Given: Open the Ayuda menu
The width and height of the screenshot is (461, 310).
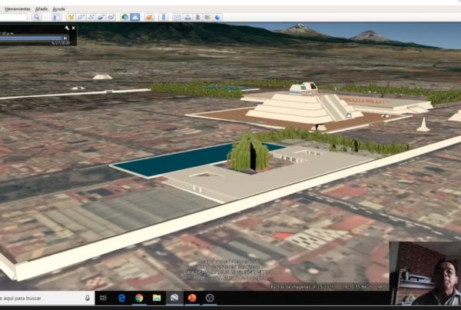Looking at the screenshot, I should coord(59,8).
